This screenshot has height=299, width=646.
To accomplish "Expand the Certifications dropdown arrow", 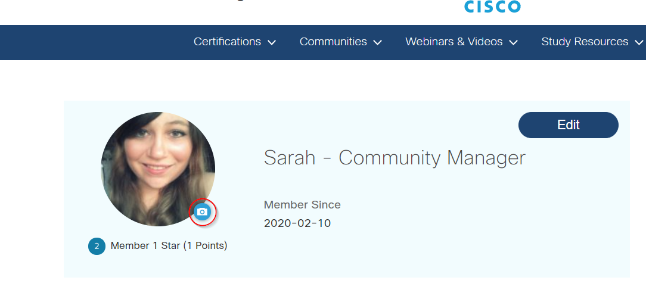I will [x=272, y=43].
